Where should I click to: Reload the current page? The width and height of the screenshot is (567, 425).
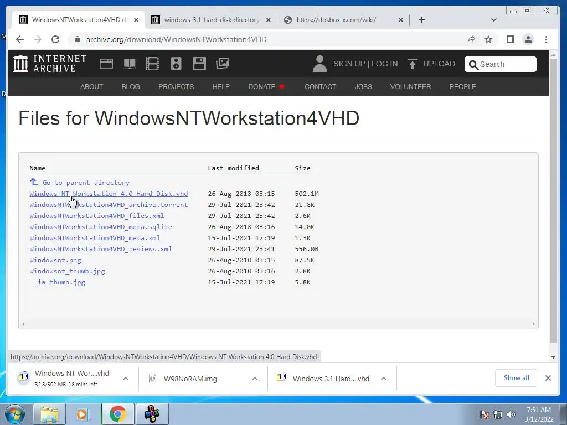55,39
